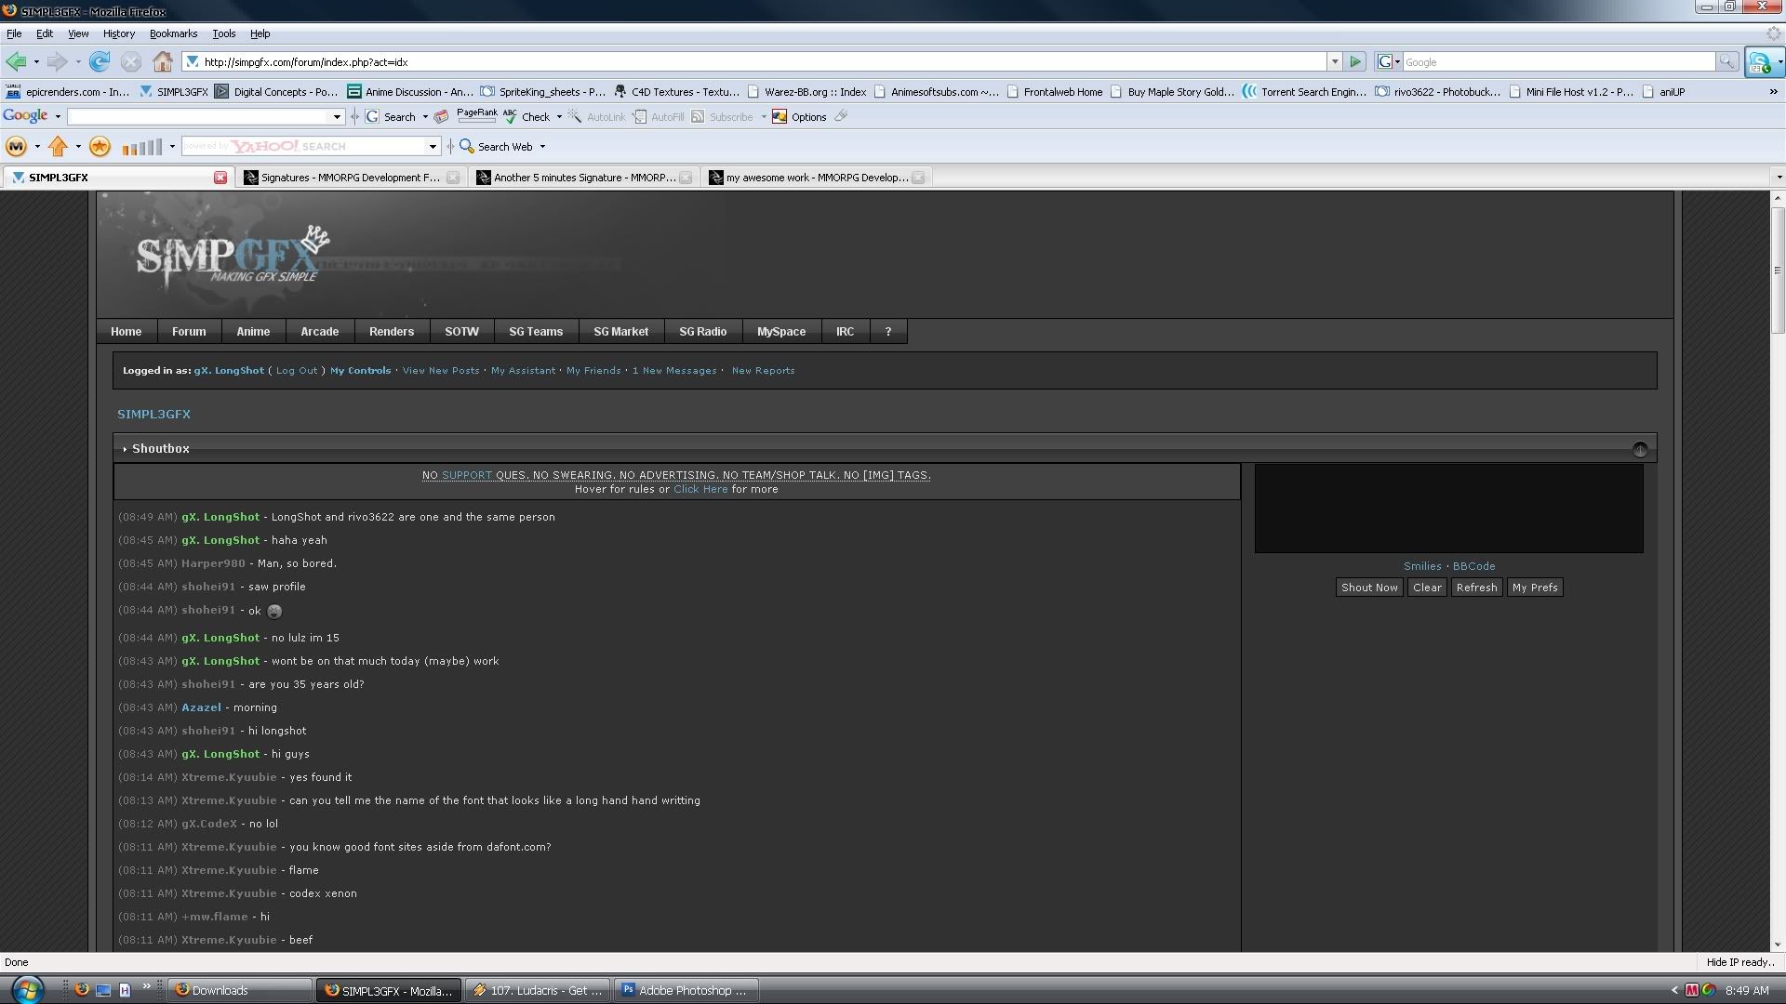
Task: Click the URL address bar
Action: pyautogui.click(x=753, y=62)
